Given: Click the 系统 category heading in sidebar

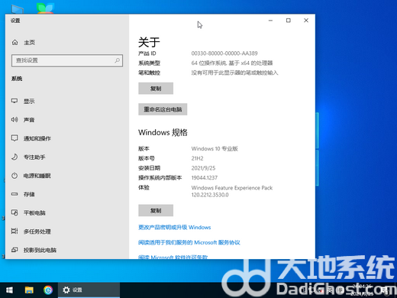Looking at the screenshot, I should pos(17,79).
